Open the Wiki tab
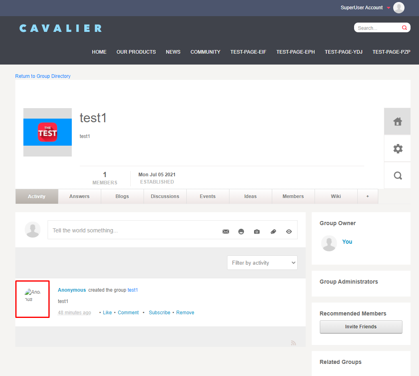 point(336,196)
